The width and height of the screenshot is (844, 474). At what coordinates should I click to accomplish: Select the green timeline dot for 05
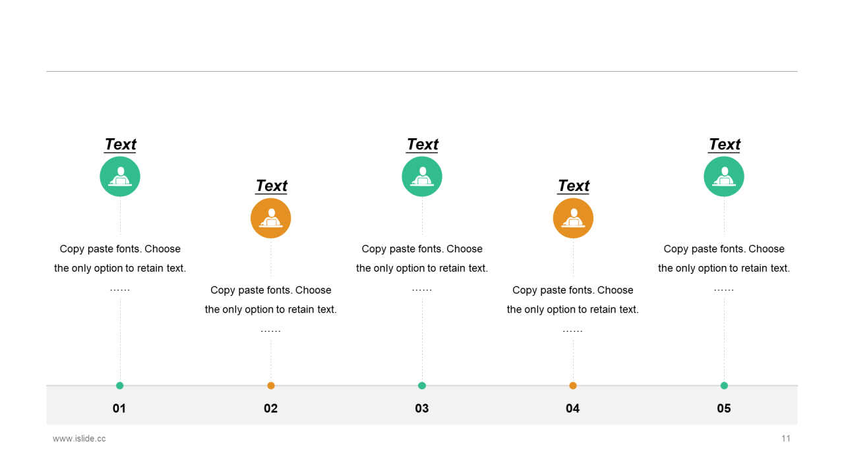click(x=724, y=386)
